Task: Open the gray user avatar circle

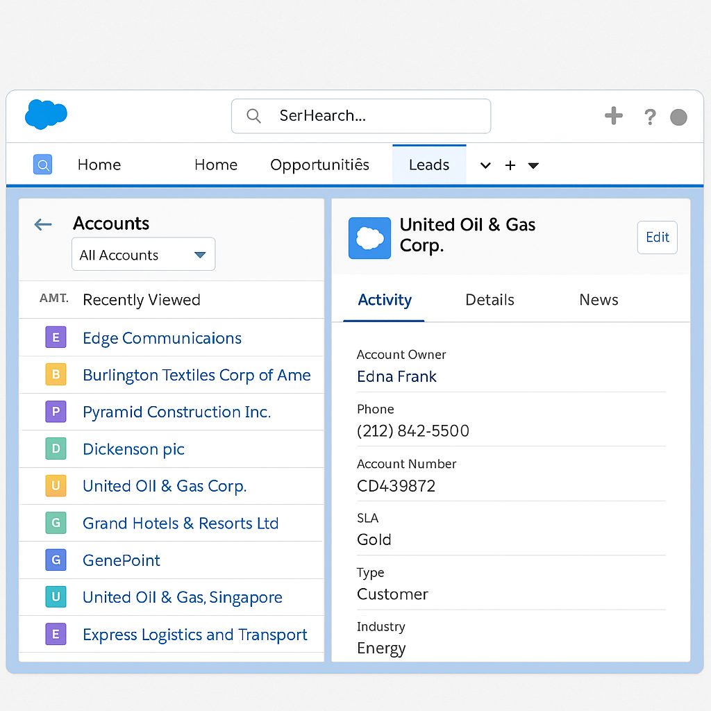Action: 678,117
